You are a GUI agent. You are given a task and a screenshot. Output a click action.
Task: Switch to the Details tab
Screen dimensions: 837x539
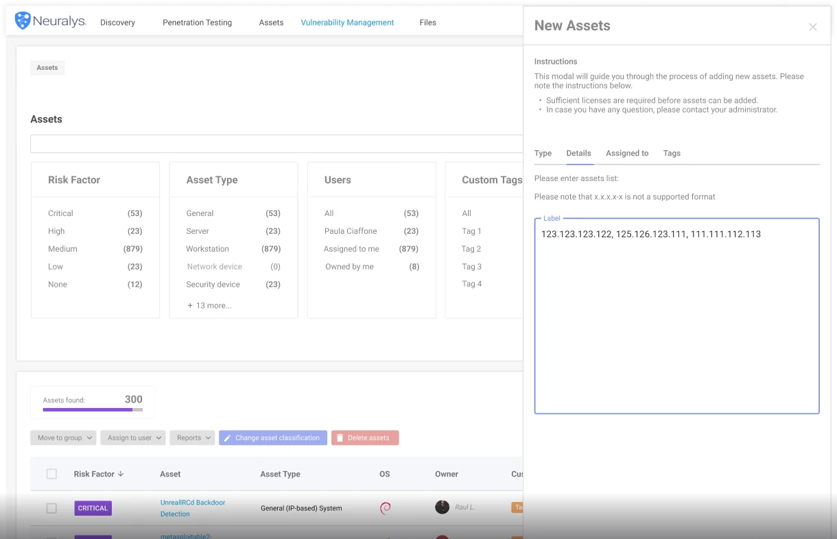click(x=579, y=154)
